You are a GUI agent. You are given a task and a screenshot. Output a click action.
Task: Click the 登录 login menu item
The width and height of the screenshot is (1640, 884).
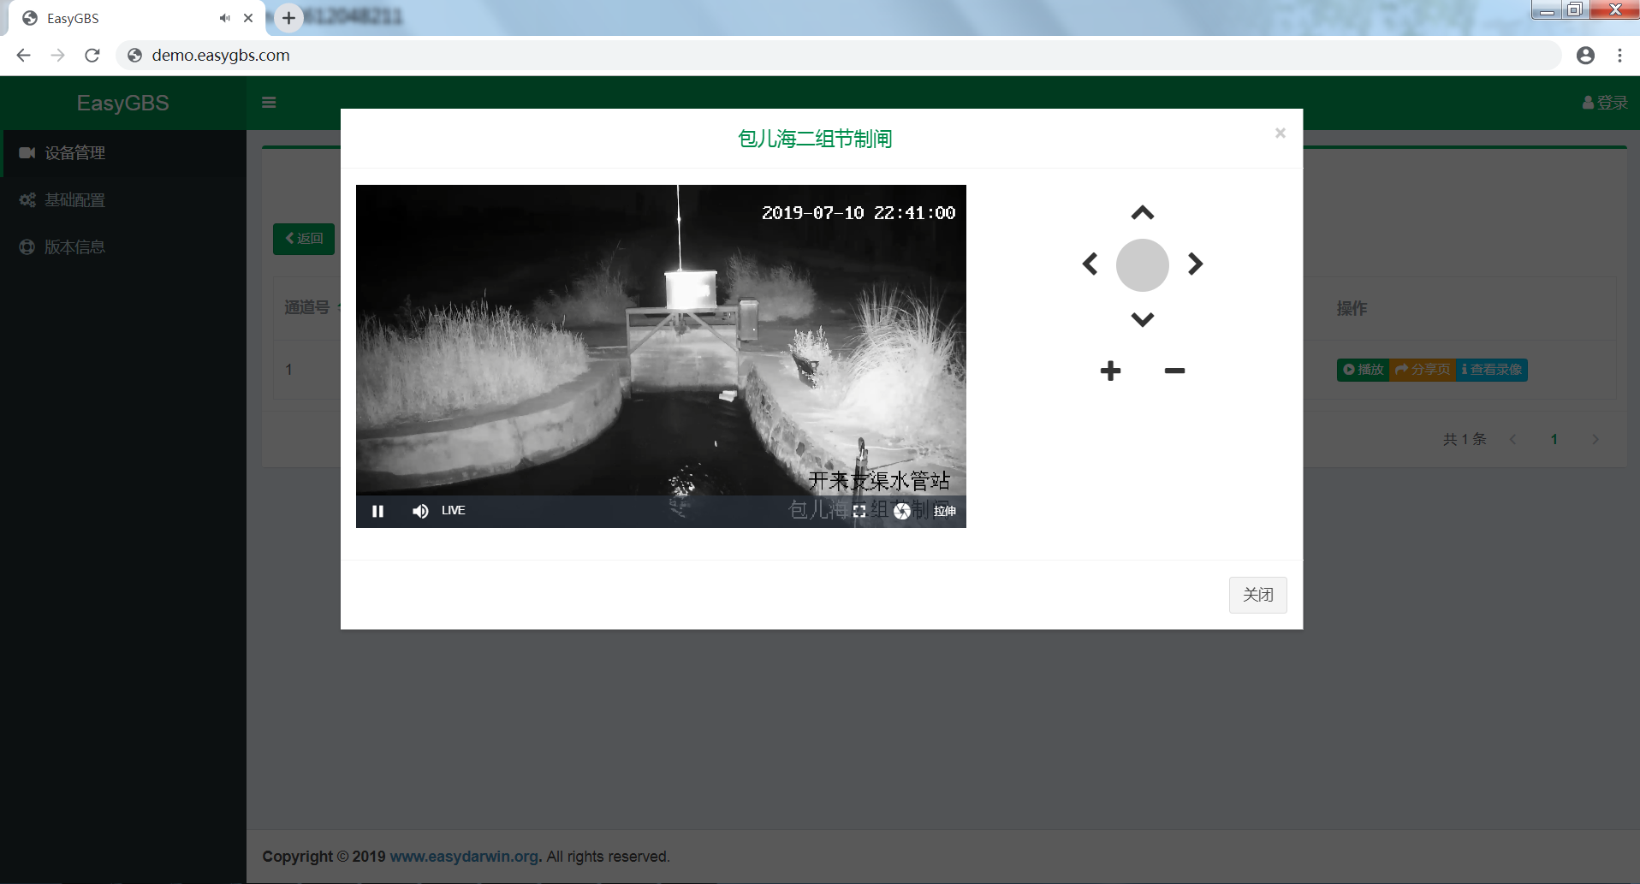pos(1604,102)
